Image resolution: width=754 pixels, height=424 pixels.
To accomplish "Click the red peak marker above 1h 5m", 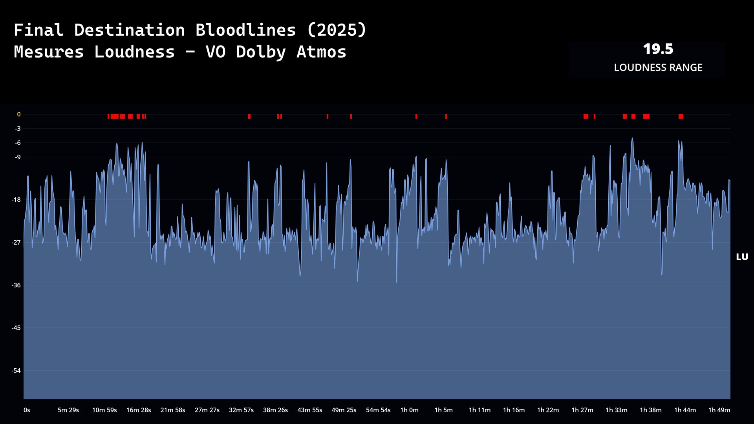I will [446, 117].
